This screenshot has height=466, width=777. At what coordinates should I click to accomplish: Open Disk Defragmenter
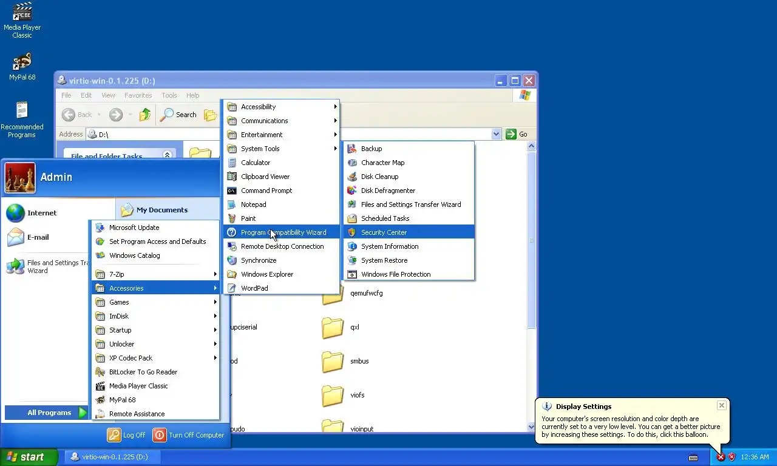(409, 191)
